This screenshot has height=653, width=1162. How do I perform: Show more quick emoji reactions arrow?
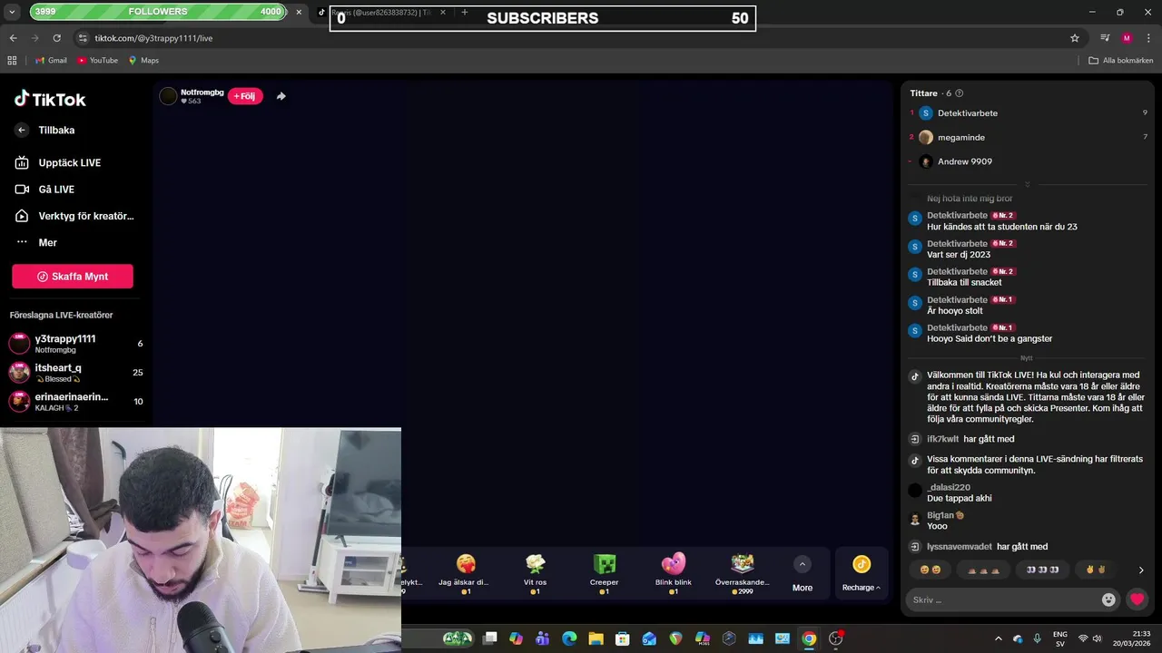tap(1141, 570)
